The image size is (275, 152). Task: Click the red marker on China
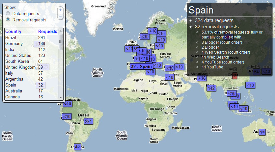(235, 76)
